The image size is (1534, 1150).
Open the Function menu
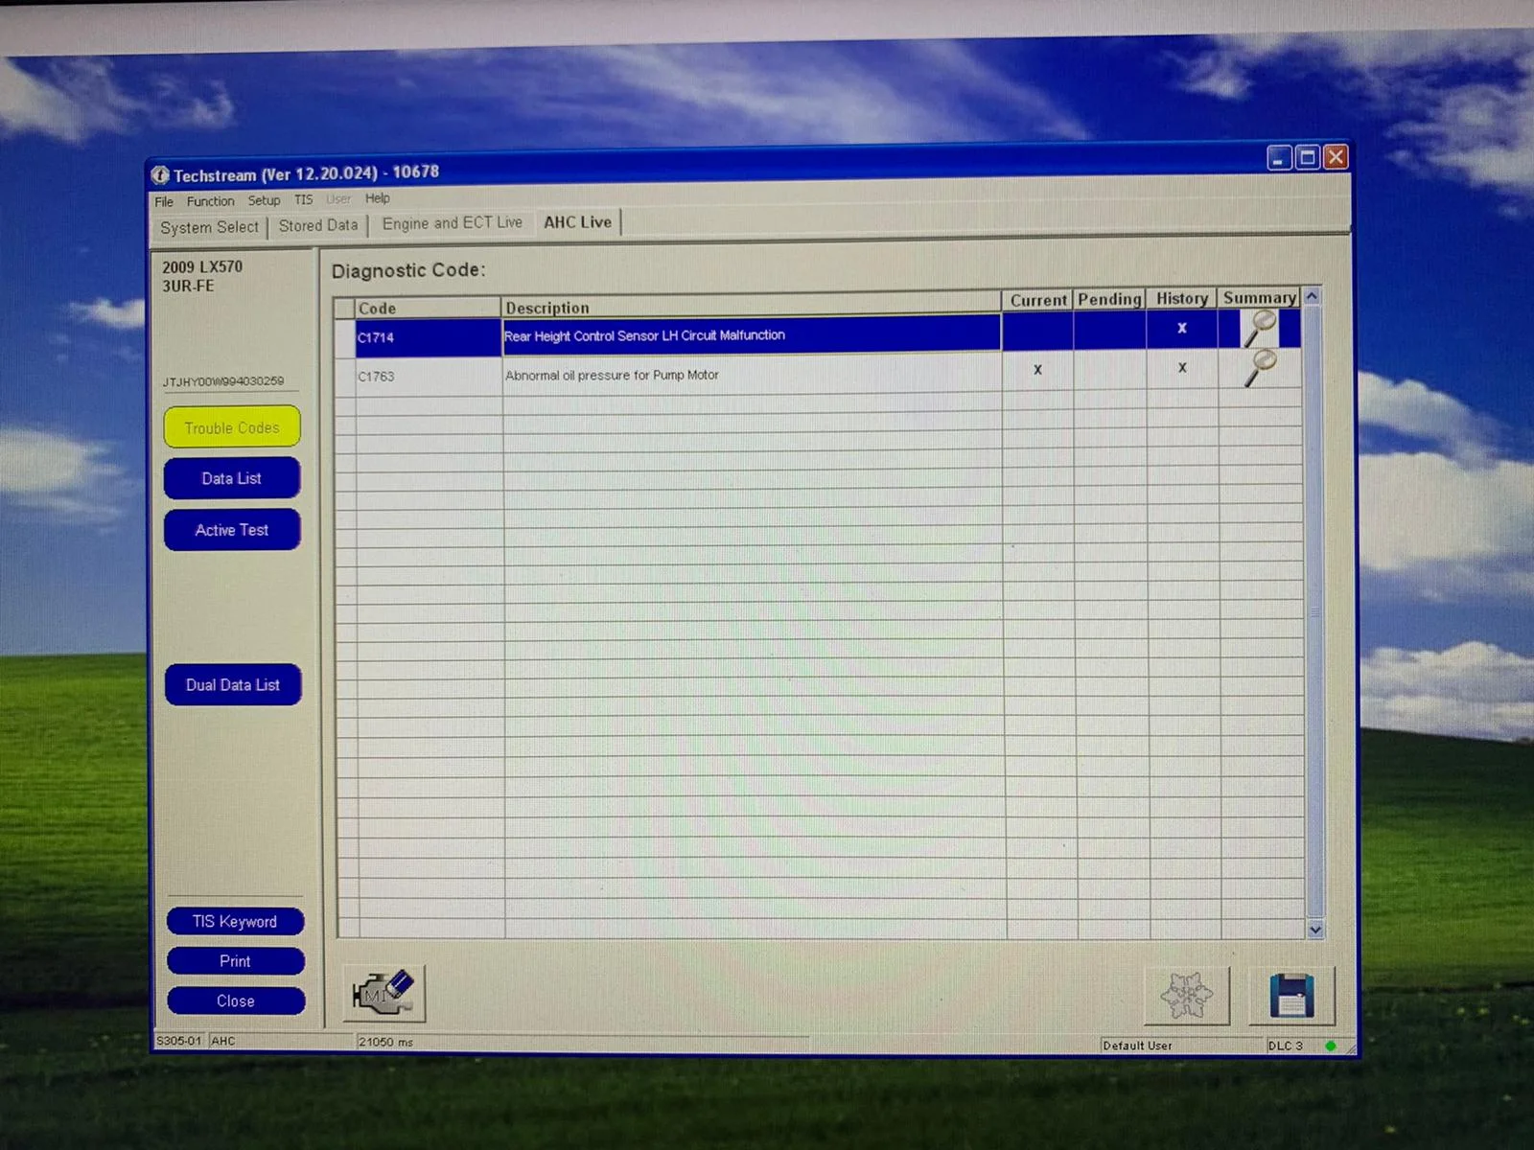tap(210, 201)
